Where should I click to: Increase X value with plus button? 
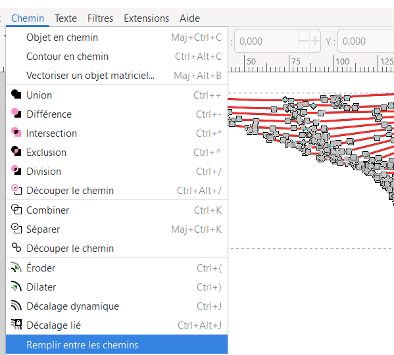[x=315, y=41]
